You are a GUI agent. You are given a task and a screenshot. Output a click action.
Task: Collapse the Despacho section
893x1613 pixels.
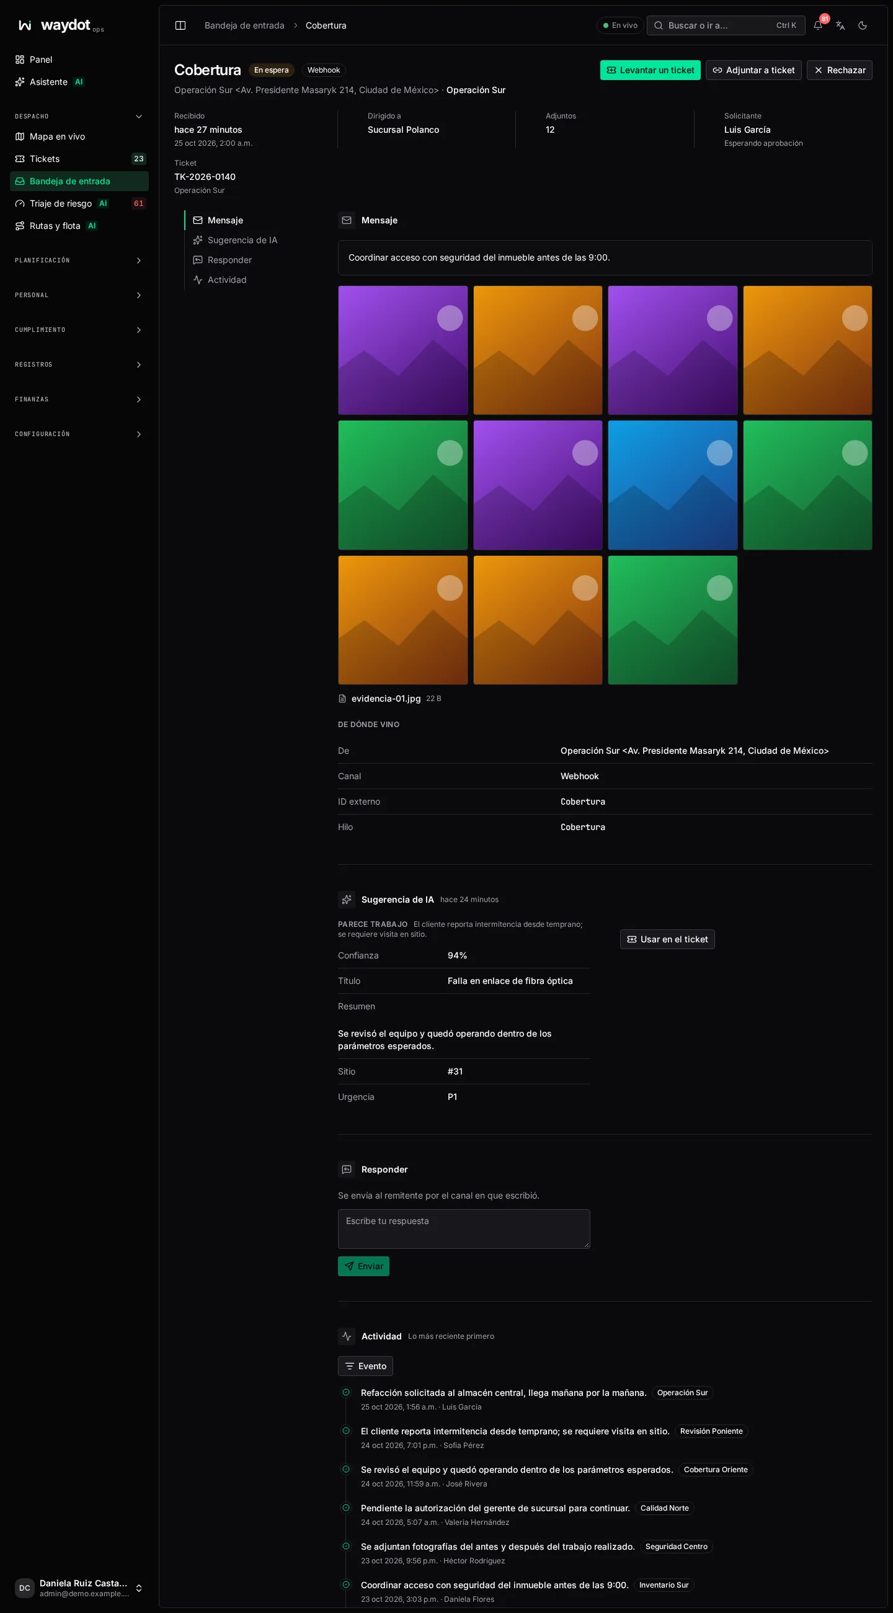[79, 117]
